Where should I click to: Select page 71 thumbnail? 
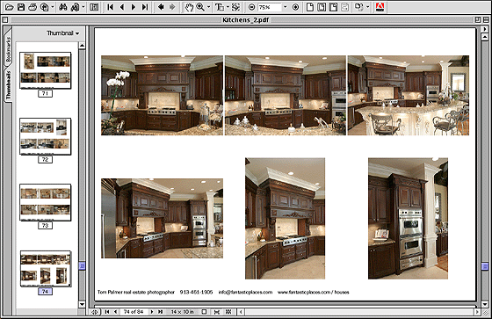pyautogui.click(x=45, y=70)
